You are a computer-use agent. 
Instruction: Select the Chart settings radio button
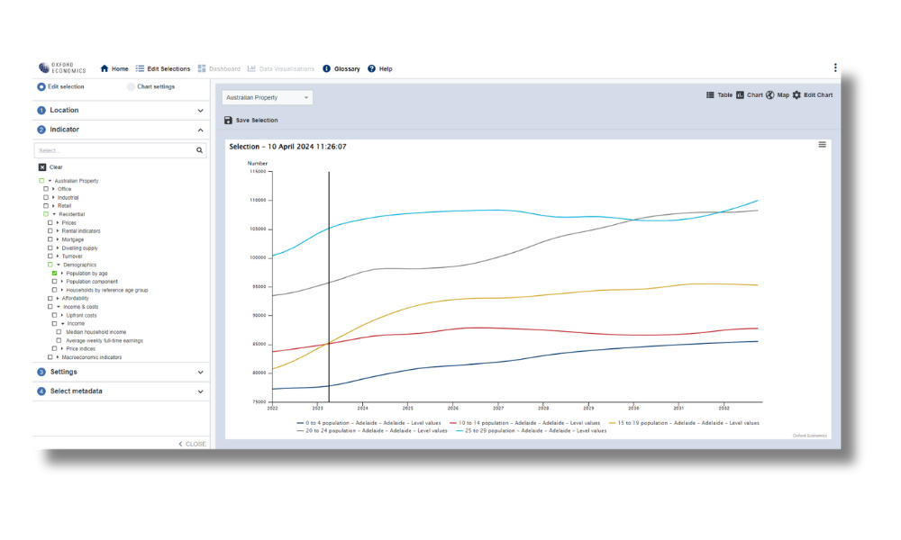coord(131,86)
